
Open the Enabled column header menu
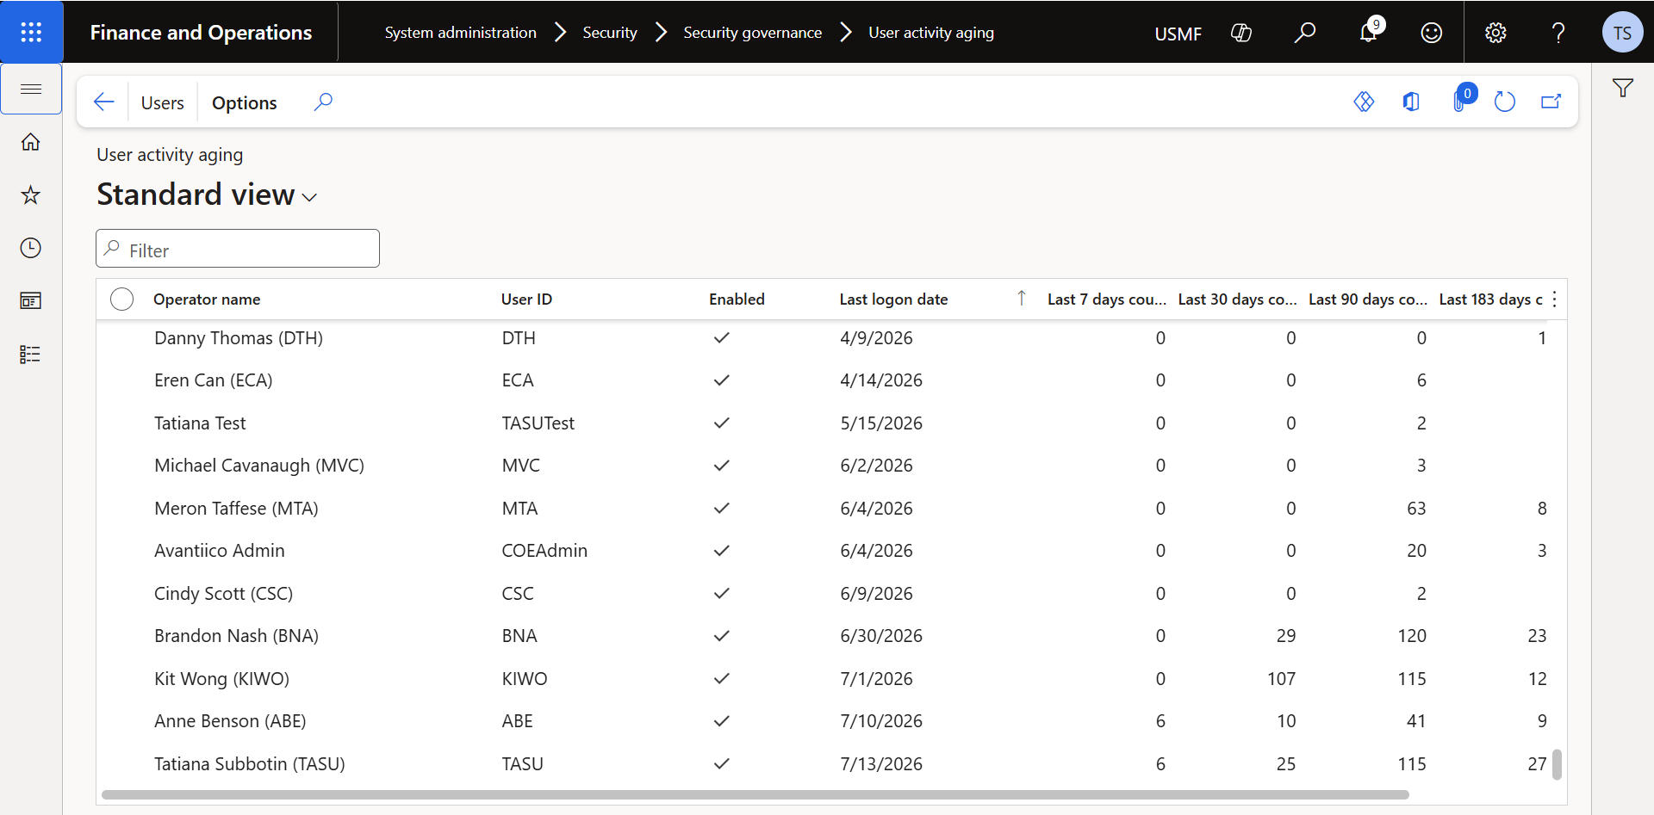(737, 299)
